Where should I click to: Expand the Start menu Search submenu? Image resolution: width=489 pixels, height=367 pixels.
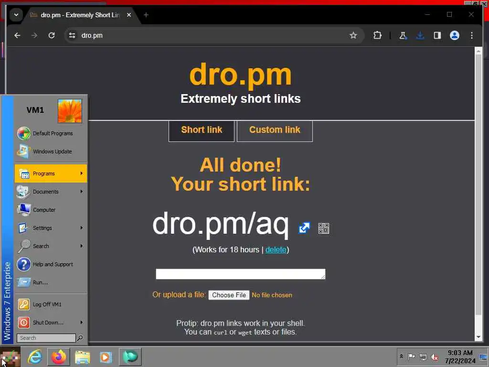[51, 246]
